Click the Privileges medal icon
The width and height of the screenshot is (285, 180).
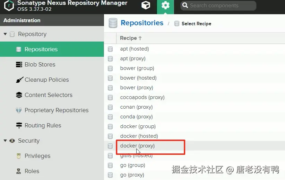tap(18, 156)
